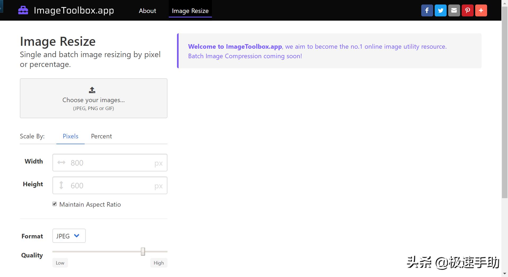Viewport: 508px width, 277px height.
Task: Click the horizontal arrow icon in Width field
Action: [x=61, y=162]
